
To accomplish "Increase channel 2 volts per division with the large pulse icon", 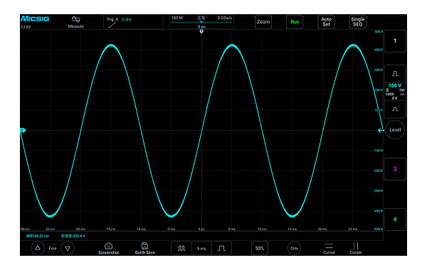I will (395, 74).
